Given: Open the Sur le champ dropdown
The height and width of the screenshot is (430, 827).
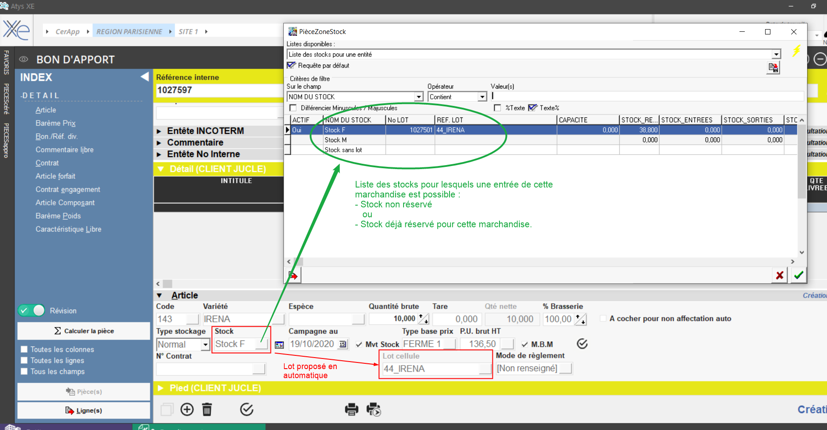Looking at the screenshot, I should 419,97.
